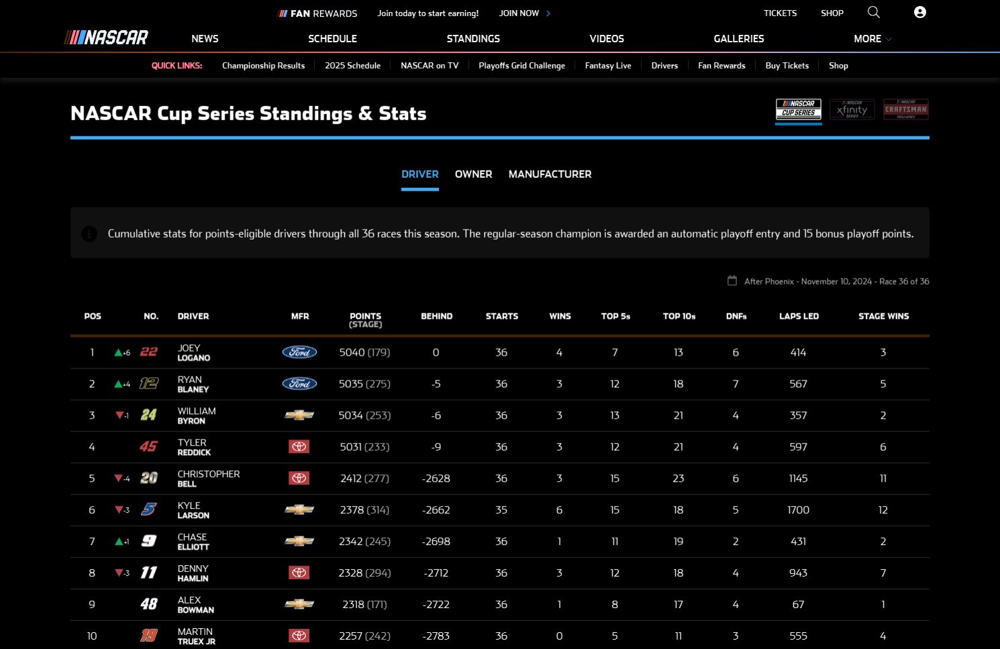
Task: Click the car number 19 badge
Action: click(149, 636)
